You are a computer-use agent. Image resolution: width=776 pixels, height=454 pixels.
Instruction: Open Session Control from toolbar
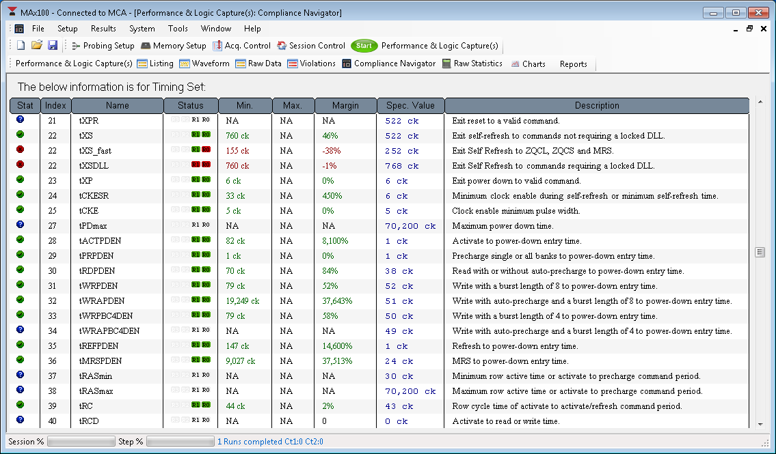[x=311, y=46]
